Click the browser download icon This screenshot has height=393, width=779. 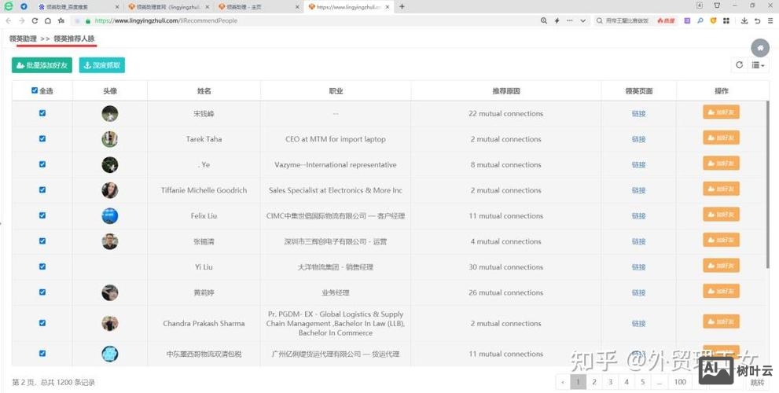tap(744, 21)
